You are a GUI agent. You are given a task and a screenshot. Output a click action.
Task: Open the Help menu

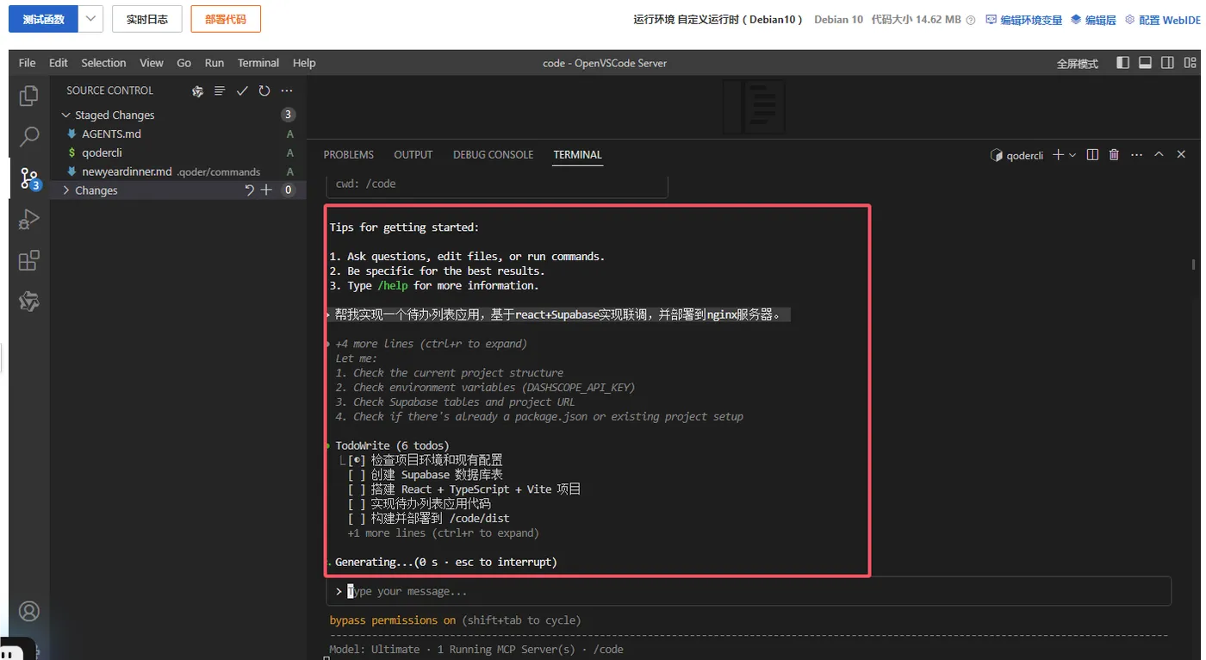(304, 63)
